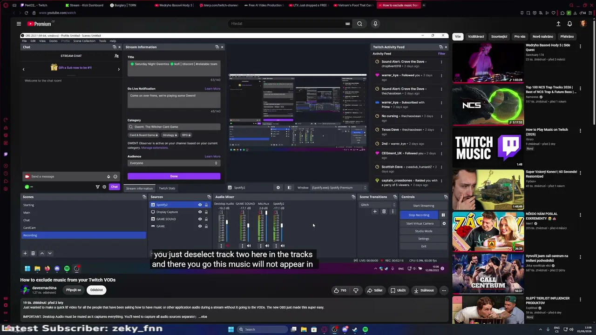Select the Vzdělávací filter chip
Viewport: 596px width, 335px height.
click(476, 37)
